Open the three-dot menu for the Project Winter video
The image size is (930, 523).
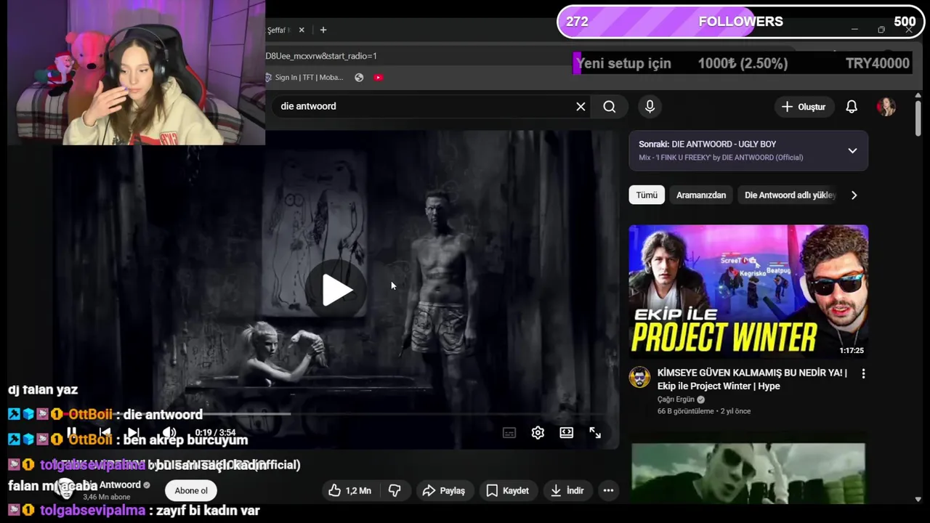[863, 373]
